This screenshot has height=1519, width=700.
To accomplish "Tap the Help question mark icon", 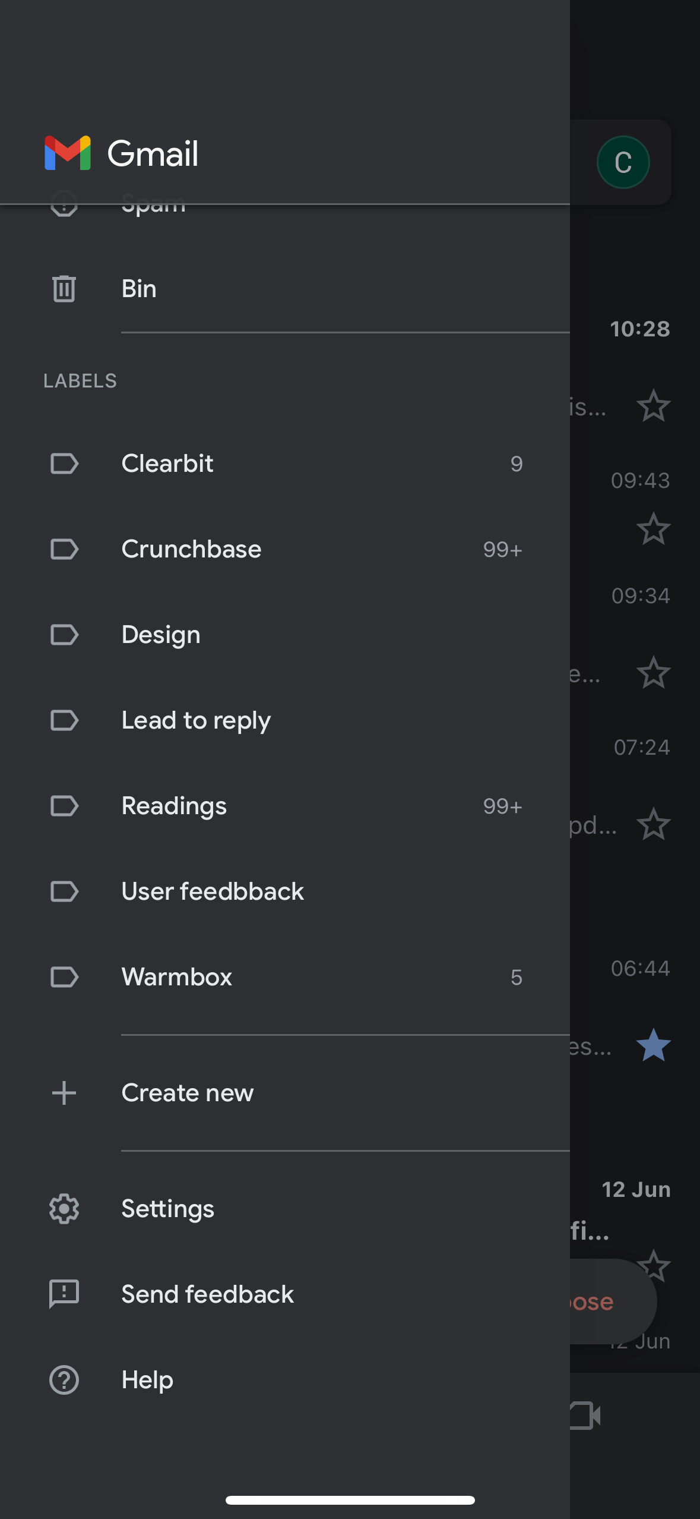I will (64, 1380).
